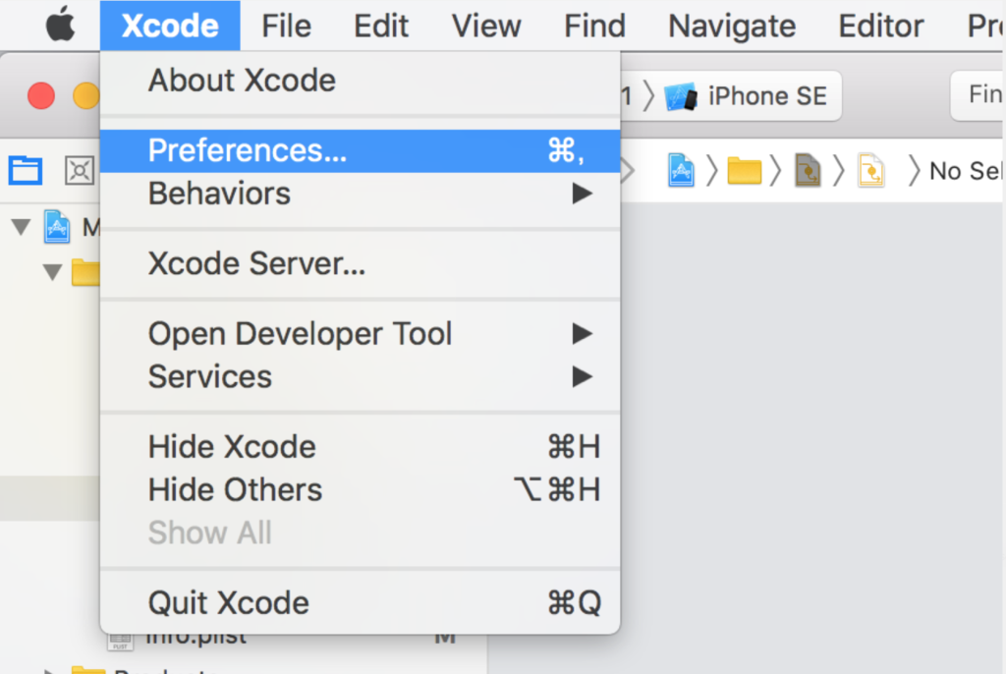The image size is (1006, 674).
Task: Select the project navigator folder icon
Action: tap(25, 171)
